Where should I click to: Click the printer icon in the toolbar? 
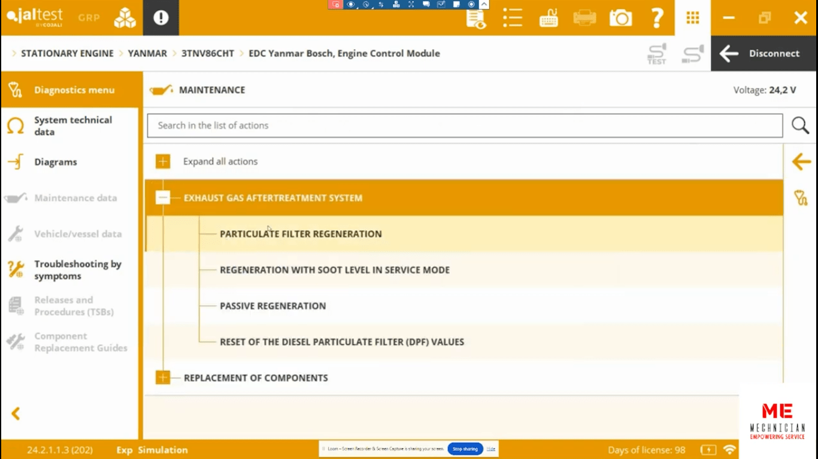(x=584, y=18)
